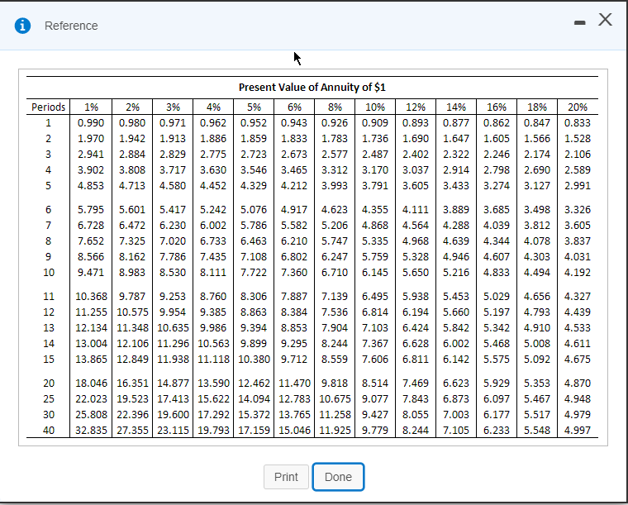
Task: Click the cell value 0.833
Action: (x=577, y=123)
